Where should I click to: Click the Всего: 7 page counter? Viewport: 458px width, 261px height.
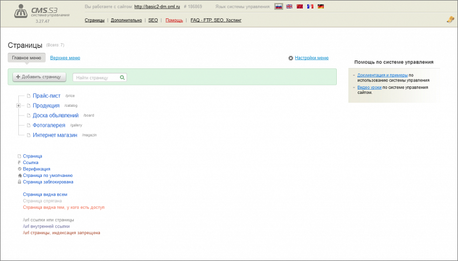55,45
